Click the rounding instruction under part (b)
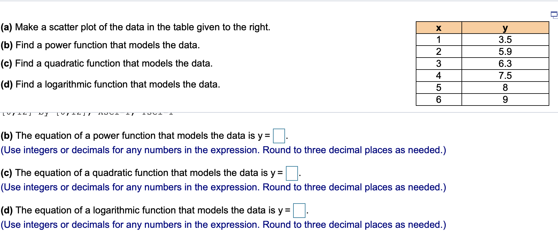The height and width of the screenshot is (250, 558). (224, 150)
